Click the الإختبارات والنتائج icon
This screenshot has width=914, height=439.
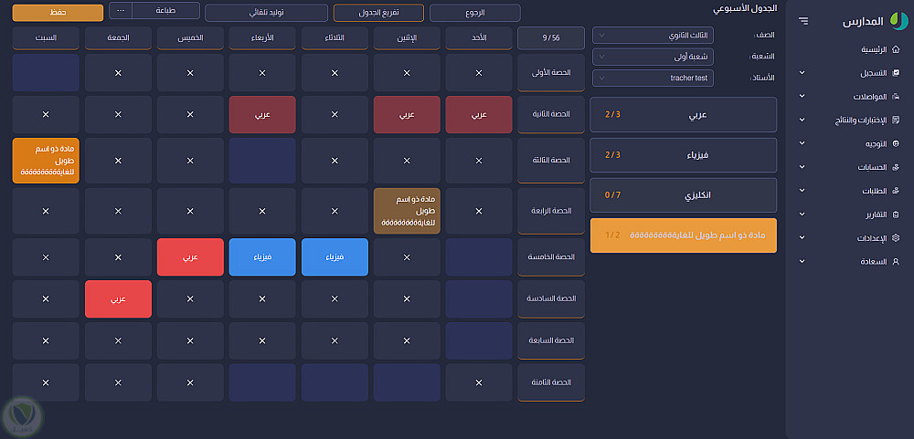click(x=895, y=120)
